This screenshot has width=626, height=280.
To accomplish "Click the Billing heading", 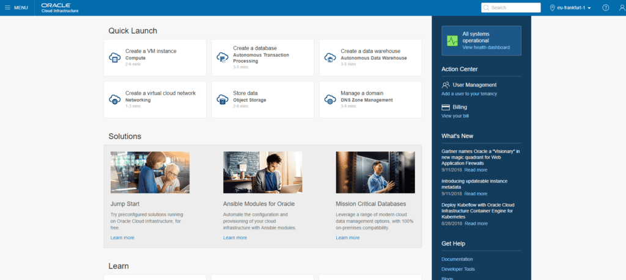I will pyautogui.click(x=460, y=107).
